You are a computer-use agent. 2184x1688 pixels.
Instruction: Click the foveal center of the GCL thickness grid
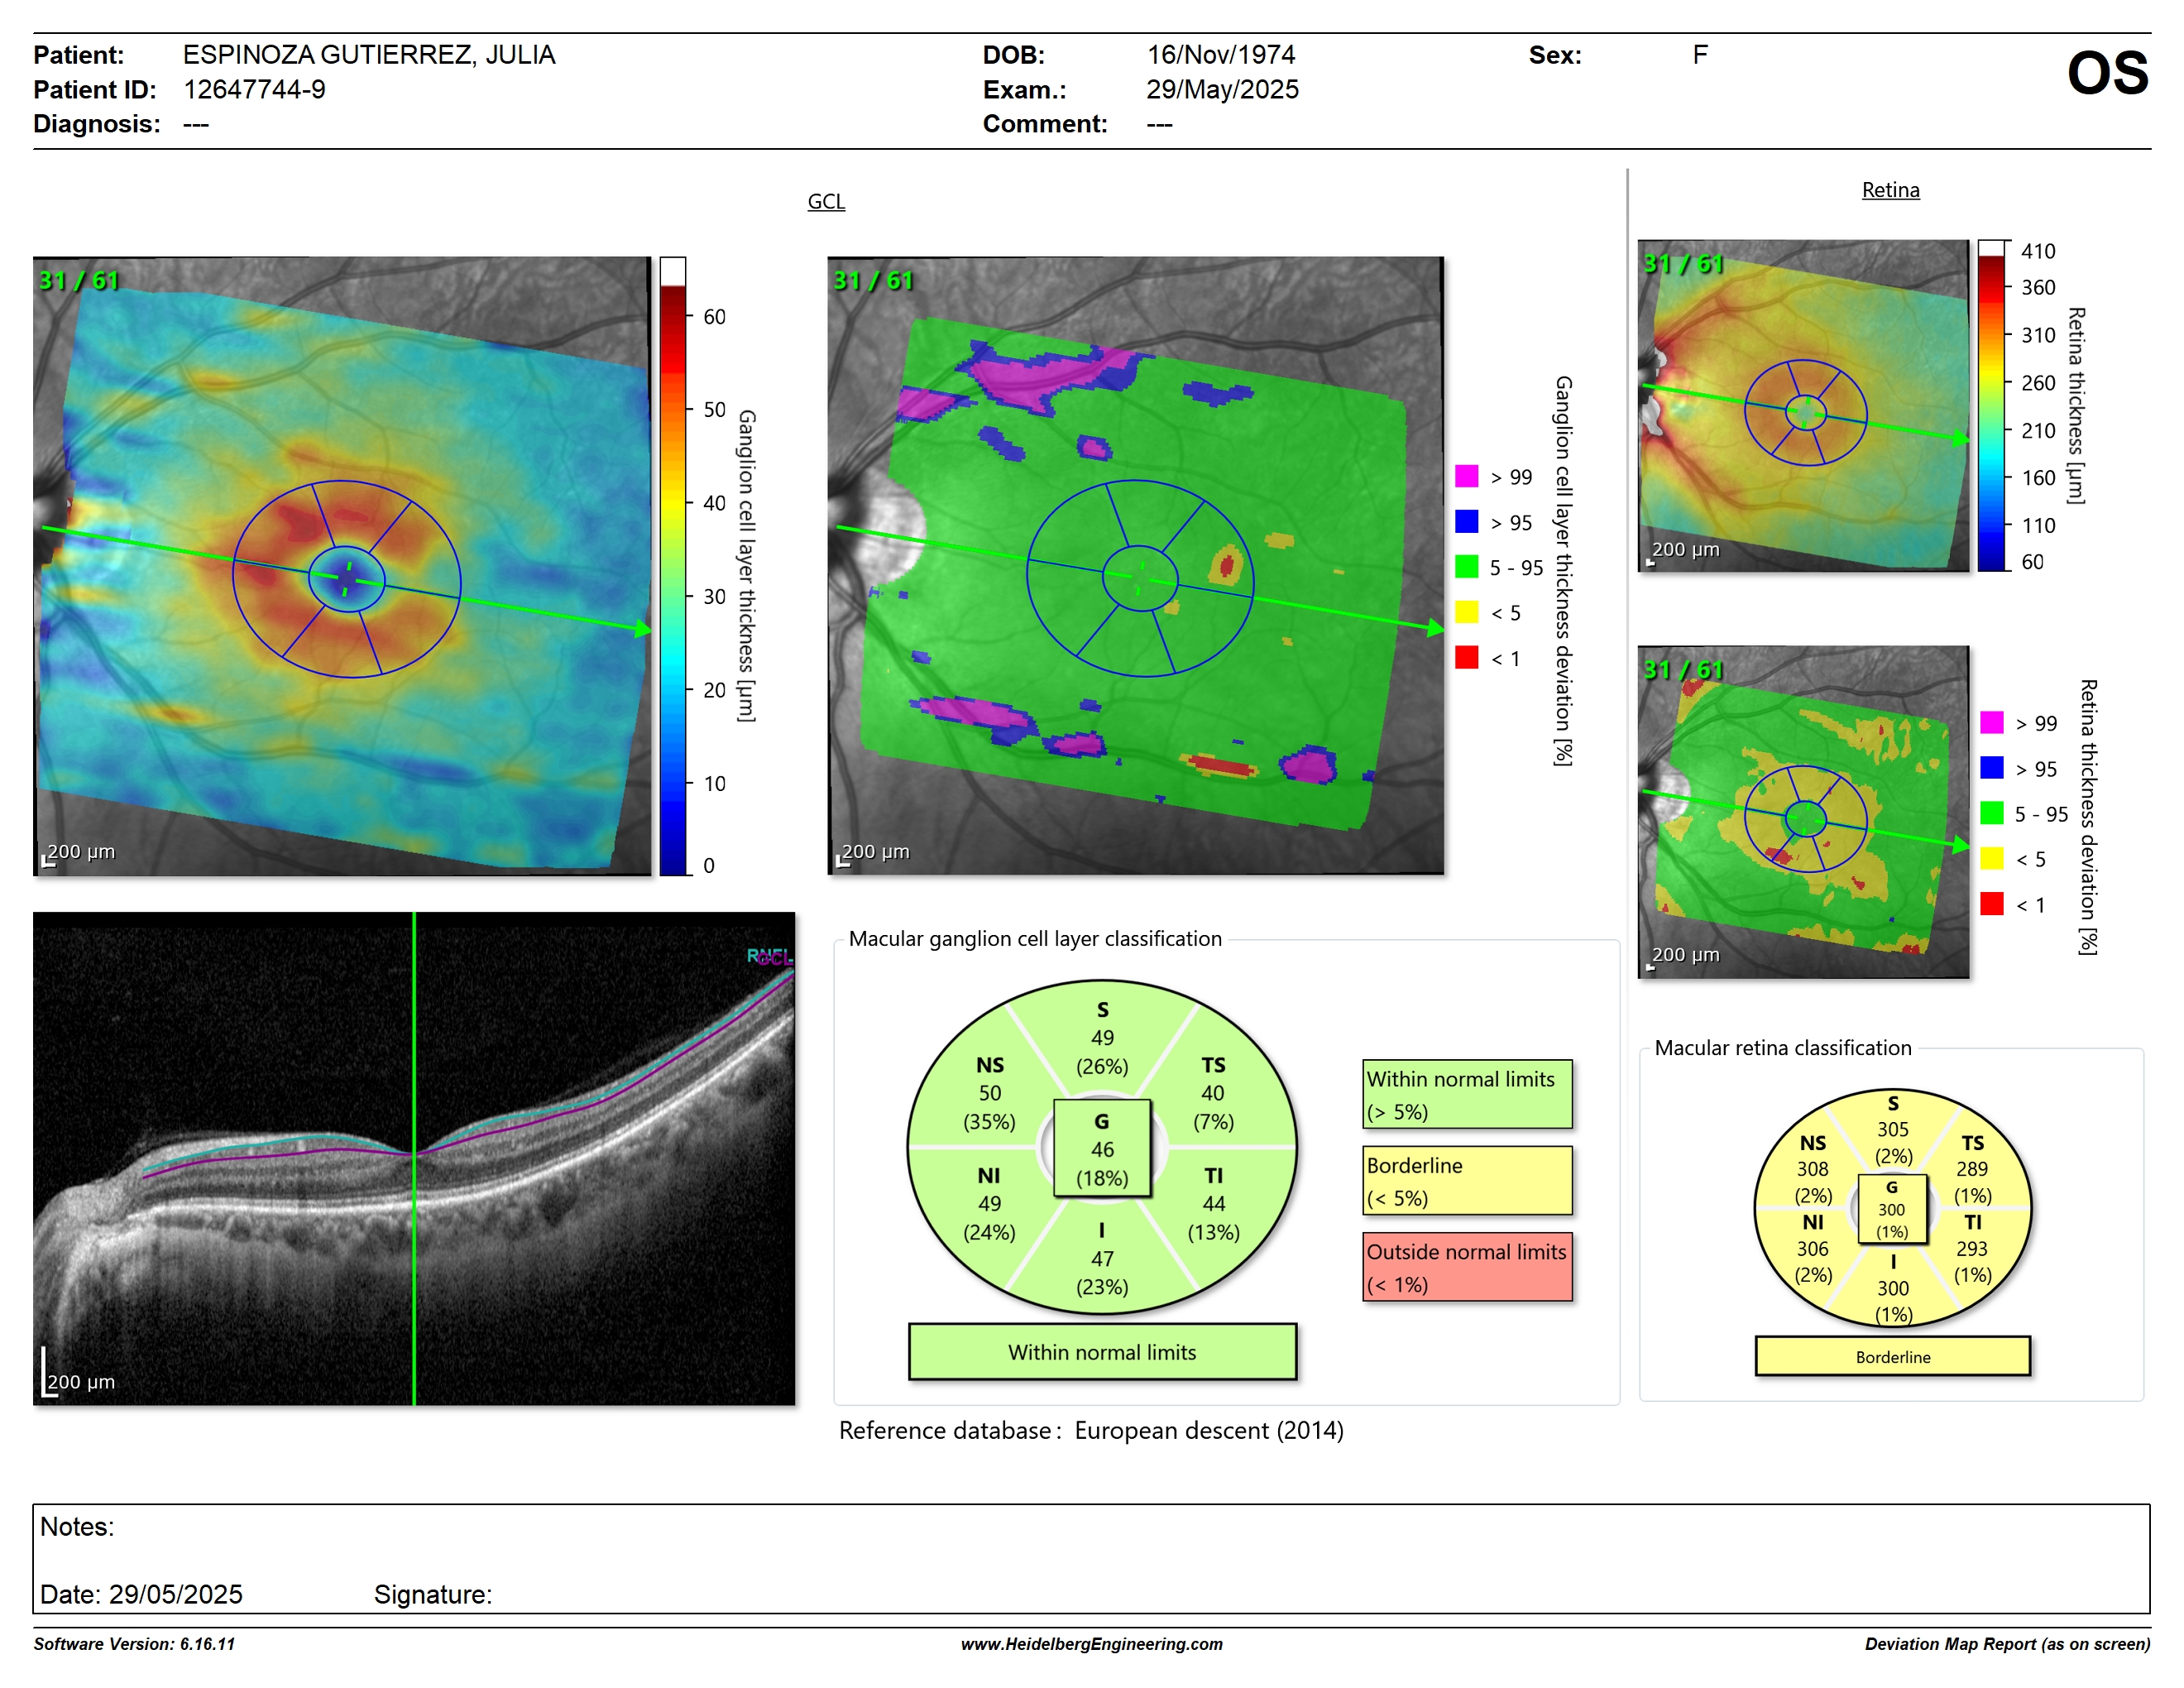(347, 578)
